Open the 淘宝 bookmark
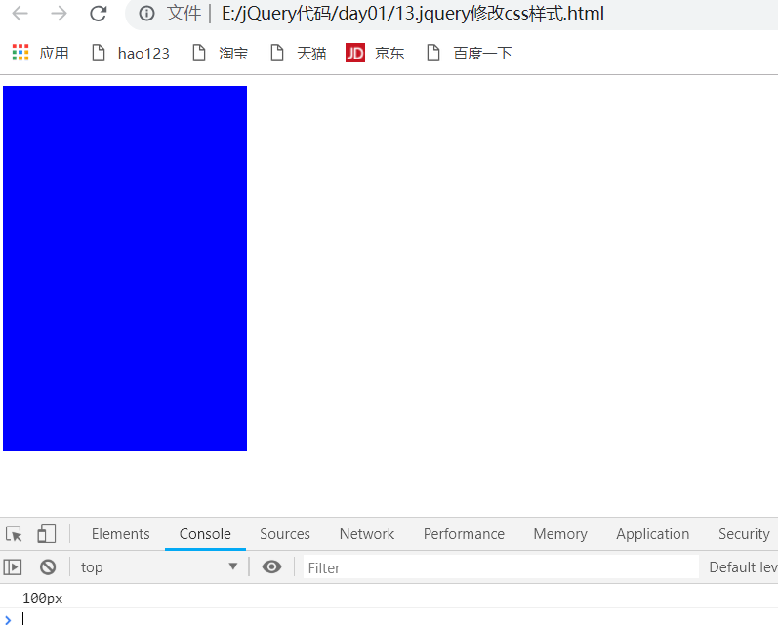Viewport: 778px width, 625px height. point(221,53)
